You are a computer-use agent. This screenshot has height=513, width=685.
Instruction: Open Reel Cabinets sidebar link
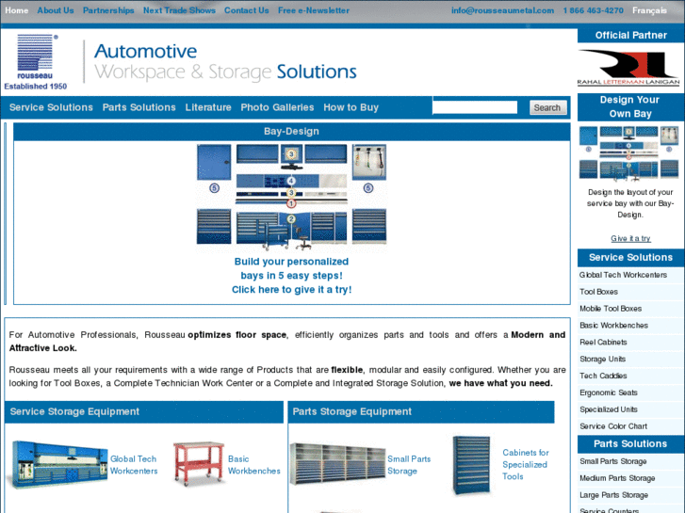tap(603, 343)
